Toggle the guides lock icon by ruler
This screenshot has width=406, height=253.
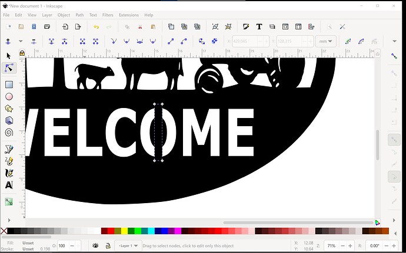click(x=22, y=53)
